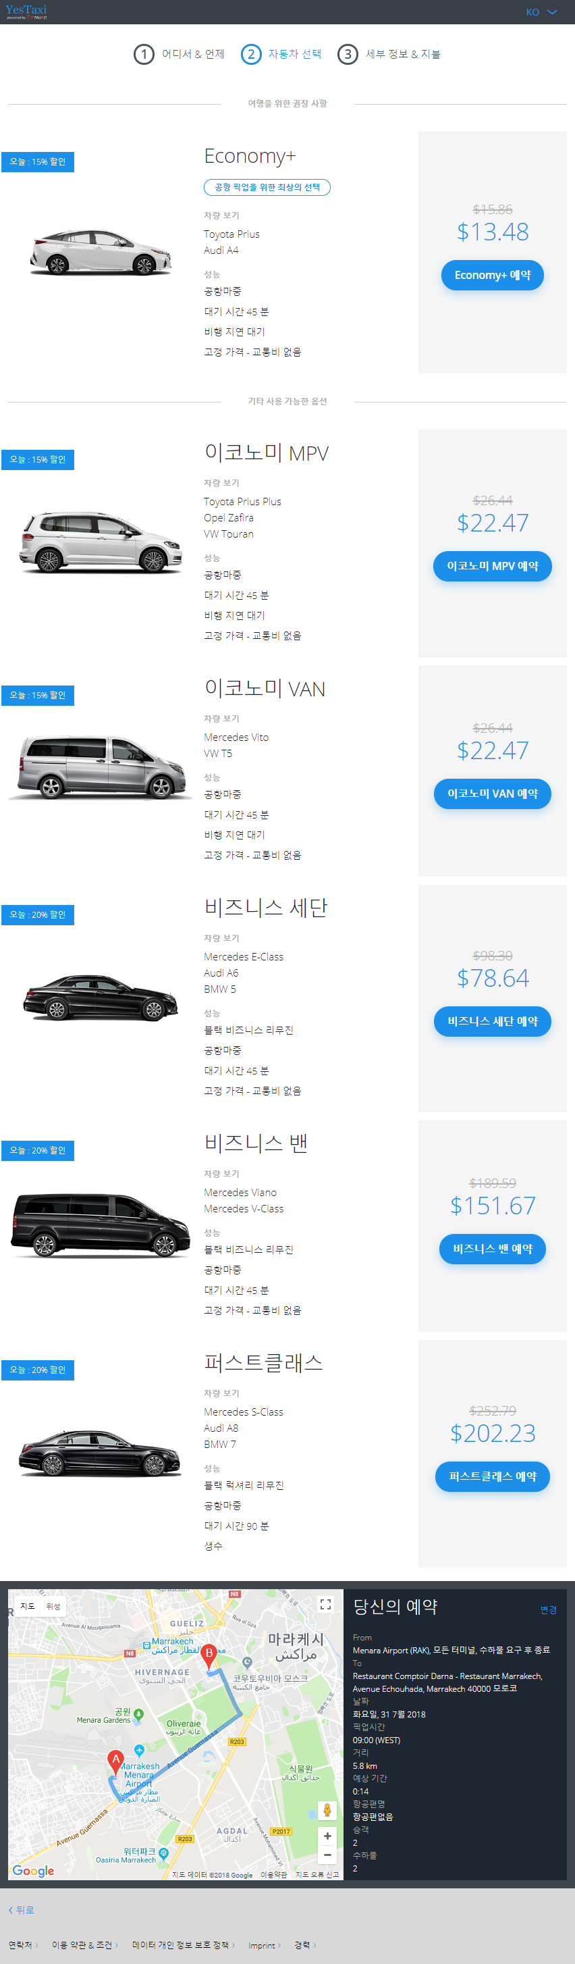The image size is (575, 1964).
Task: Switch map to 위성 satellite view
Action: pyautogui.click(x=53, y=1605)
